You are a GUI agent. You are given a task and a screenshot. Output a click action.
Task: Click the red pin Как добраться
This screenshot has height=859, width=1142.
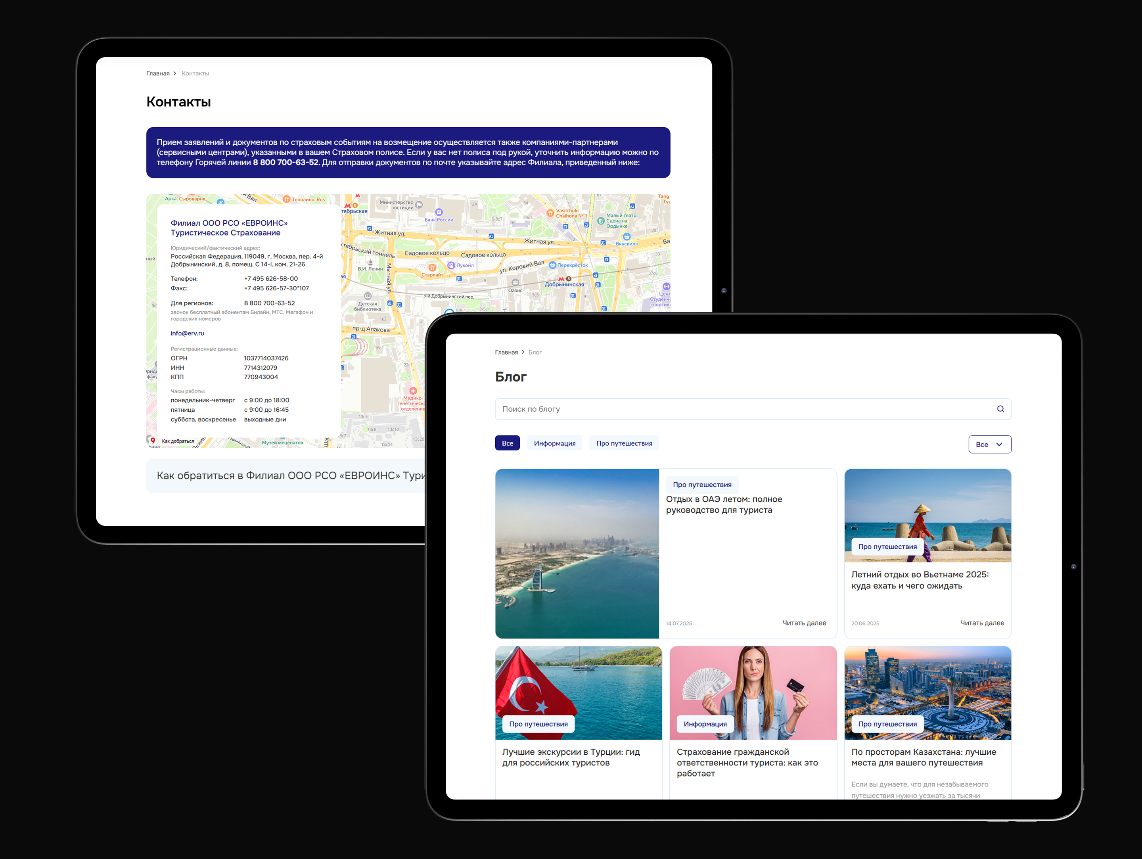coord(153,441)
